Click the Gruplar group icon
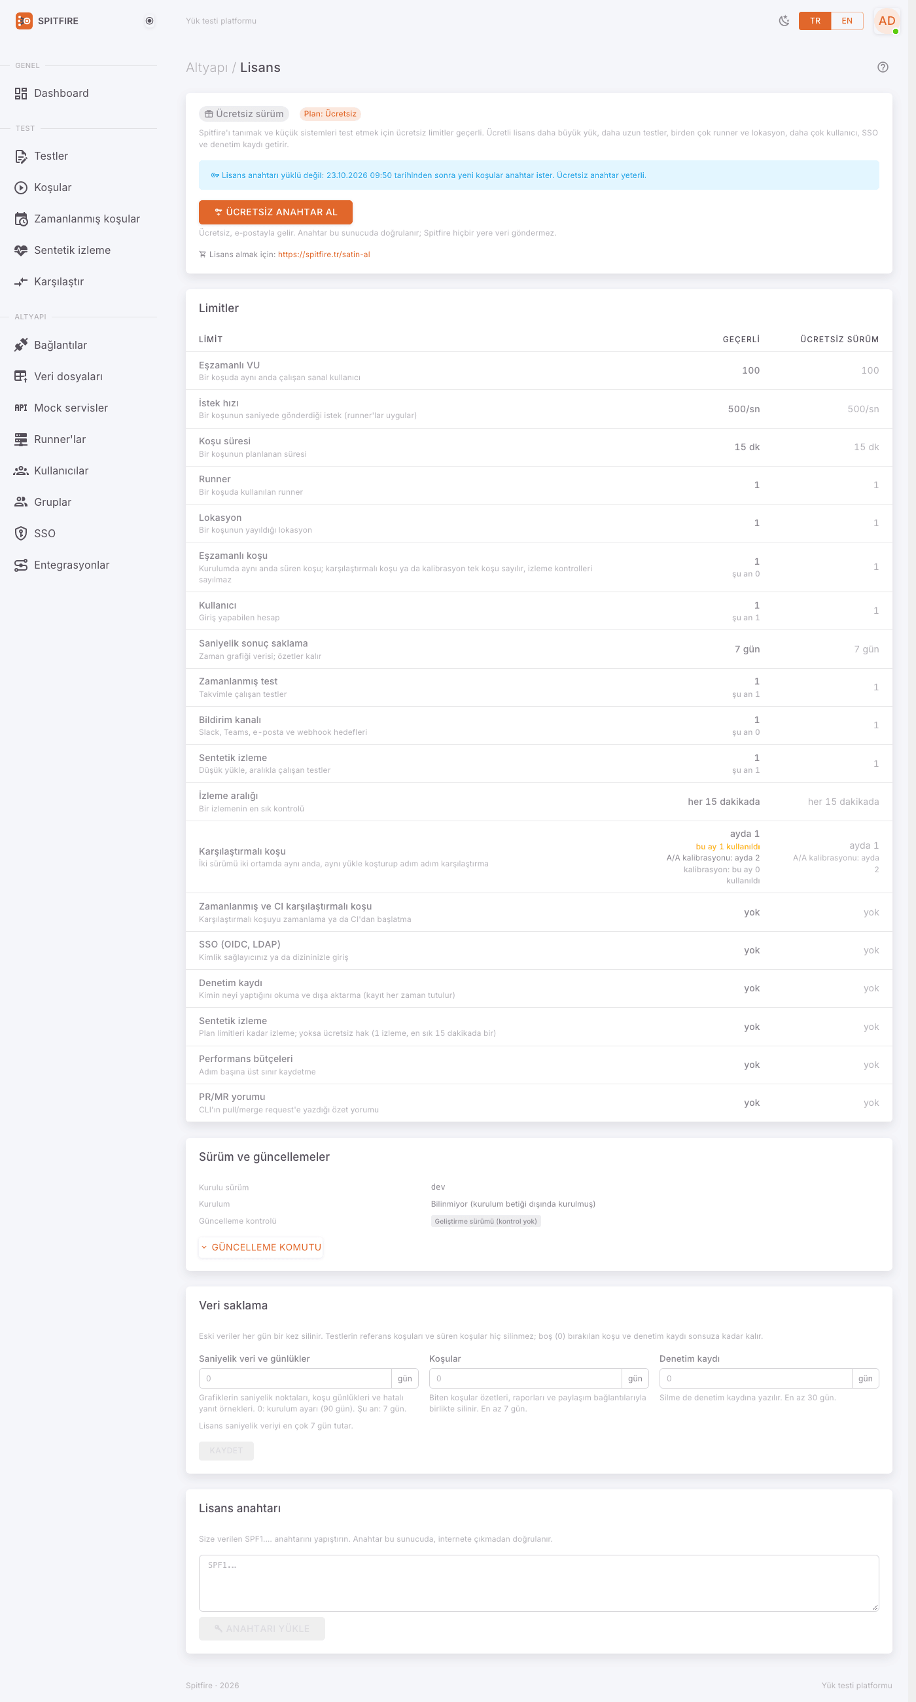Viewport: 916px width, 1702px height. point(21,502)
